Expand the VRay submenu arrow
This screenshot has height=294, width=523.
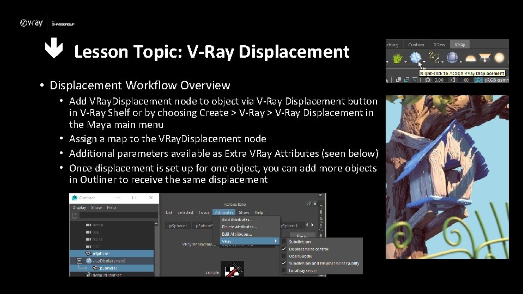pos(276,241)
